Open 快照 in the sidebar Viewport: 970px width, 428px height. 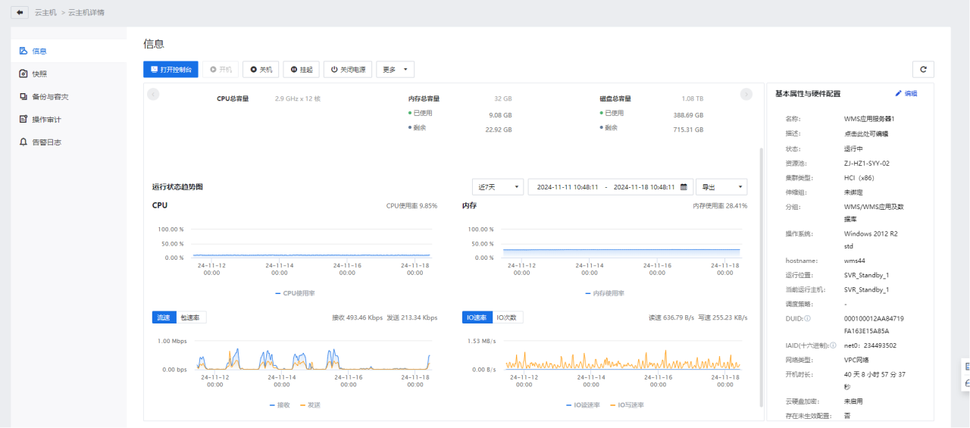(x=39, y=73)
